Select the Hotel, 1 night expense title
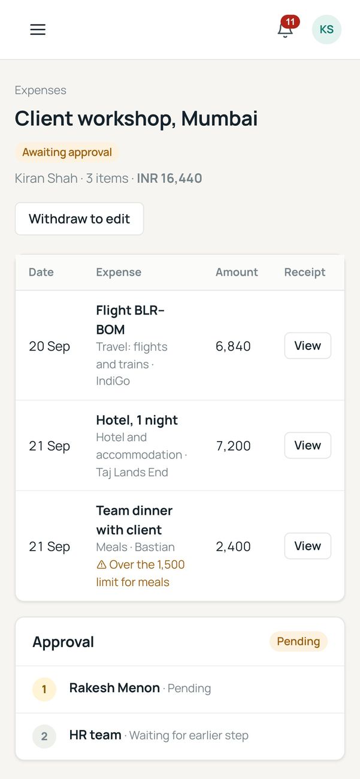Viewport: 360px width, 779px height. [x=137, y=420]
